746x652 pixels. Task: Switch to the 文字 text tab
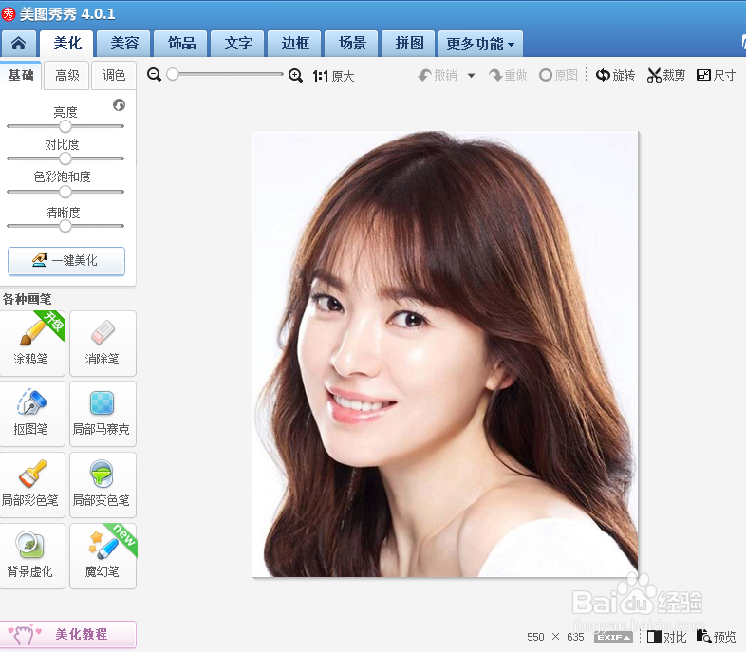pos(238,44)
